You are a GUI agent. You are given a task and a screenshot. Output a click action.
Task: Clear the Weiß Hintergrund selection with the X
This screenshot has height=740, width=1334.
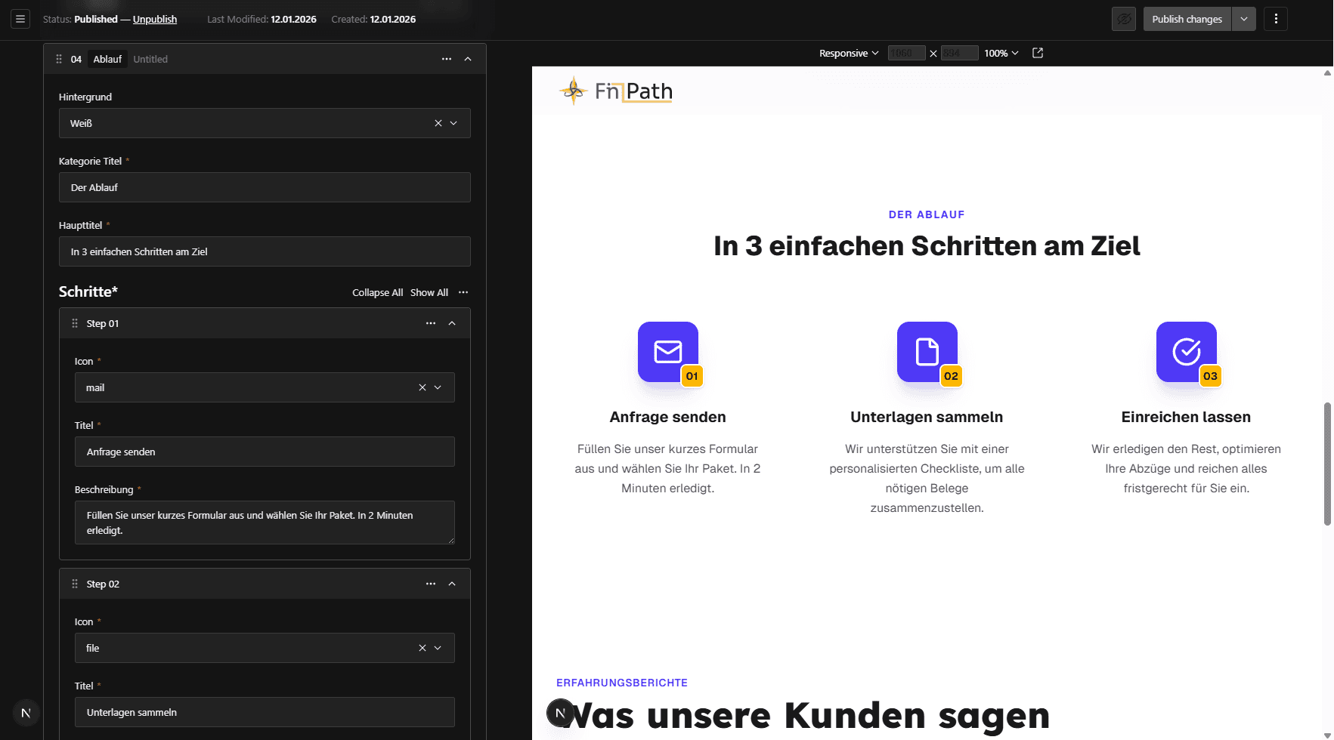(438, 123)
